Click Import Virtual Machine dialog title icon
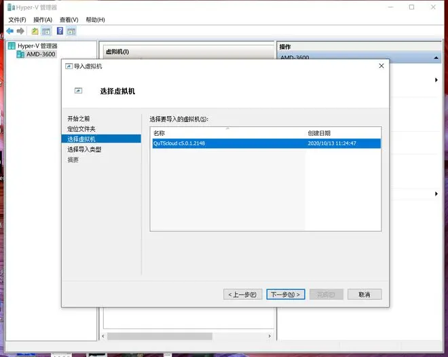 (x=69, y=67)
